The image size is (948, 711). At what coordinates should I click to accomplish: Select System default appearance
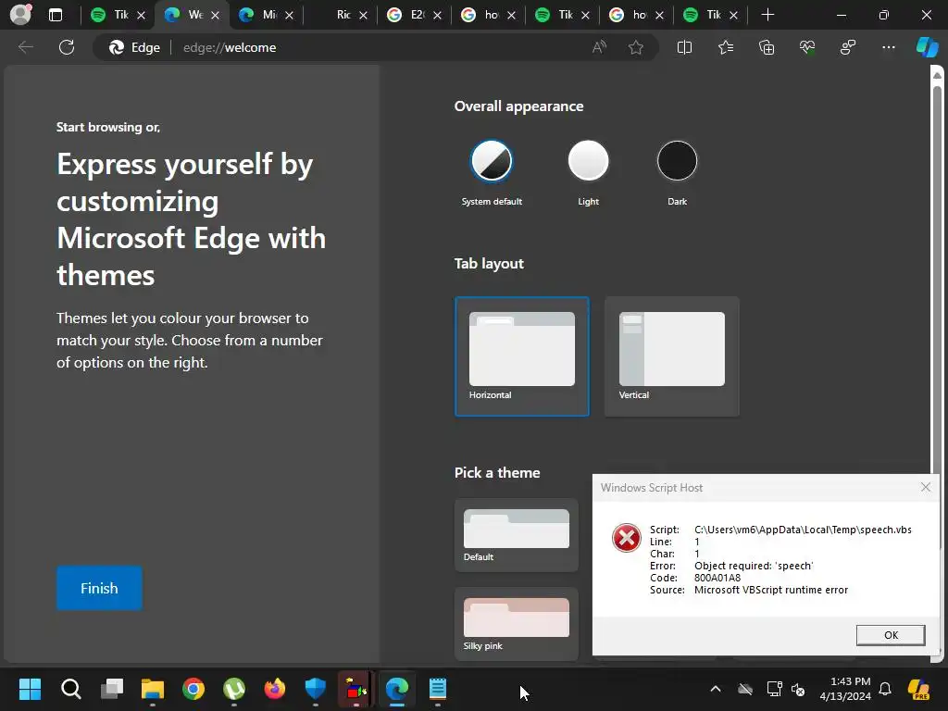click(x=492, y=161)
